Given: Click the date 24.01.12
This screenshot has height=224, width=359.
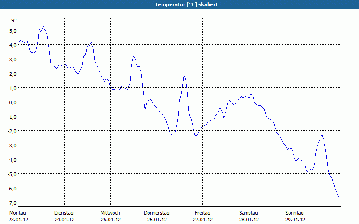Looking at the screenshot, I should pos(65,220).
